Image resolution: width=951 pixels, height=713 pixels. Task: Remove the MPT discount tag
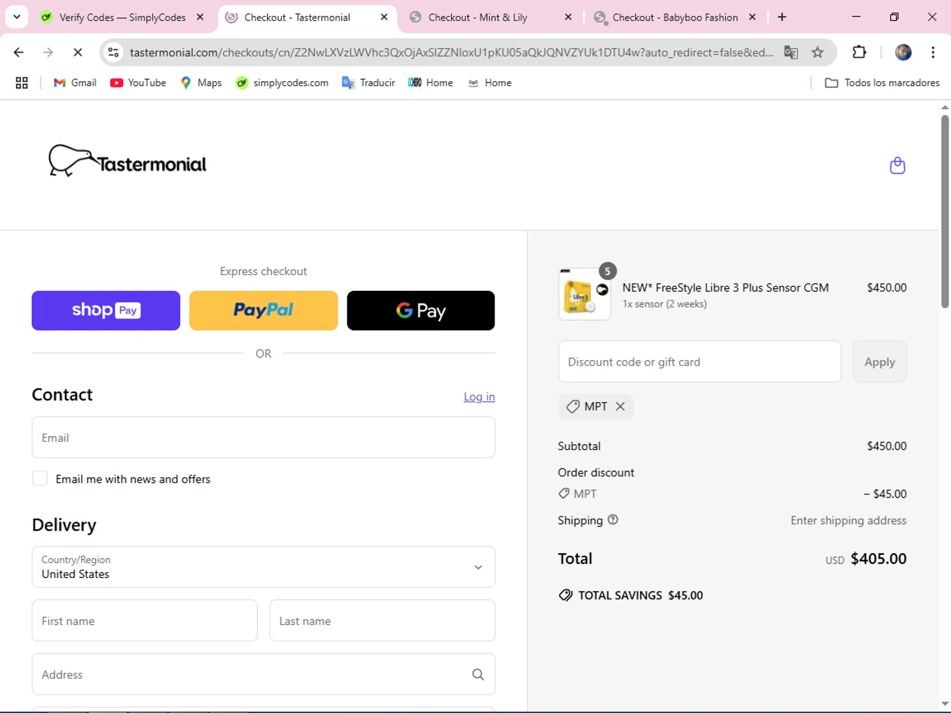coord(620,406)
